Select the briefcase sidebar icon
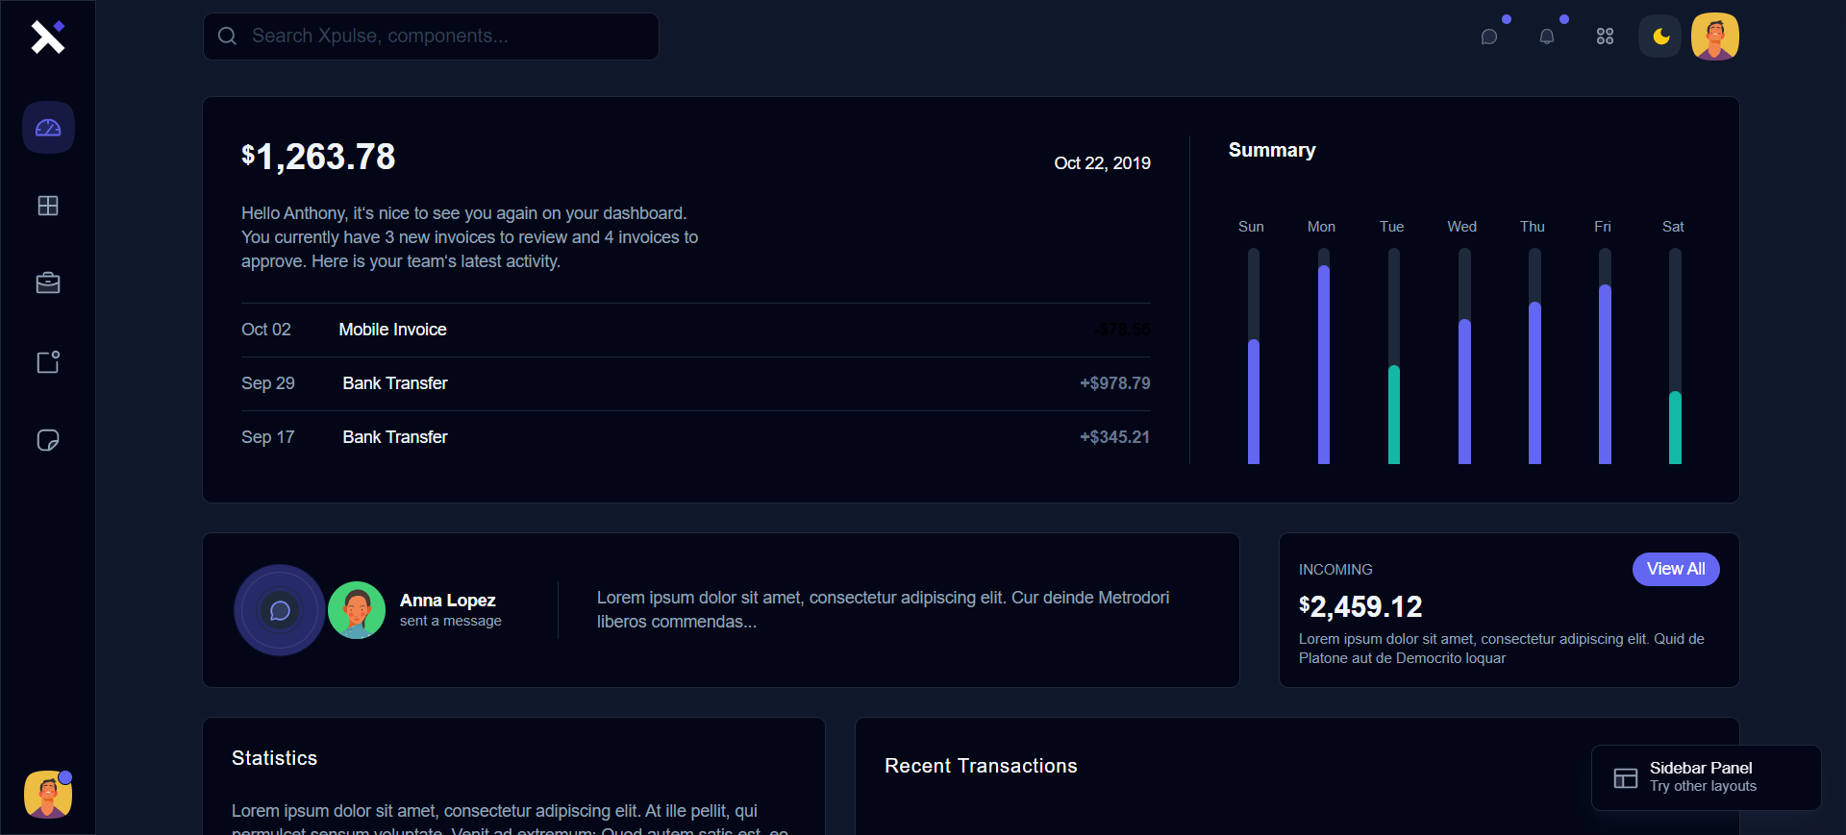This screenshot has height=835, width=1846. [x=48, y=283]
